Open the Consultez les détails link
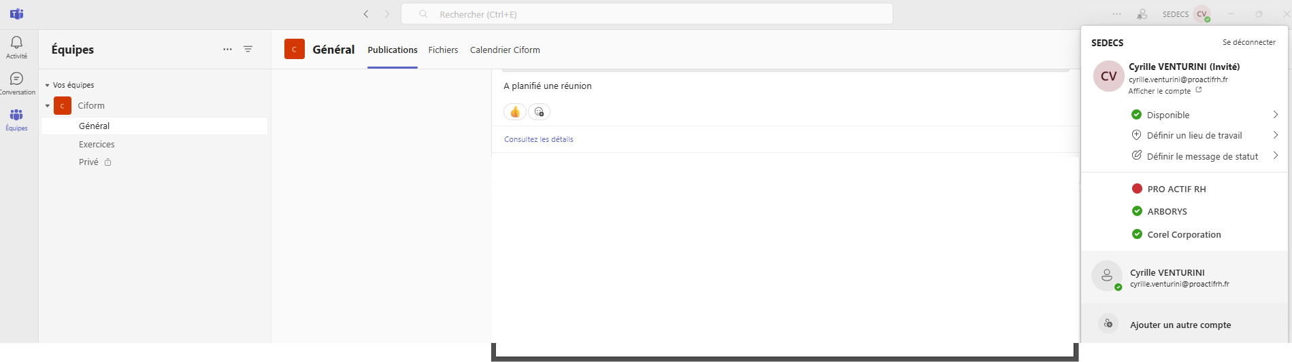The height and width of the screenshot is (362, 1292). tap(538, 139)
